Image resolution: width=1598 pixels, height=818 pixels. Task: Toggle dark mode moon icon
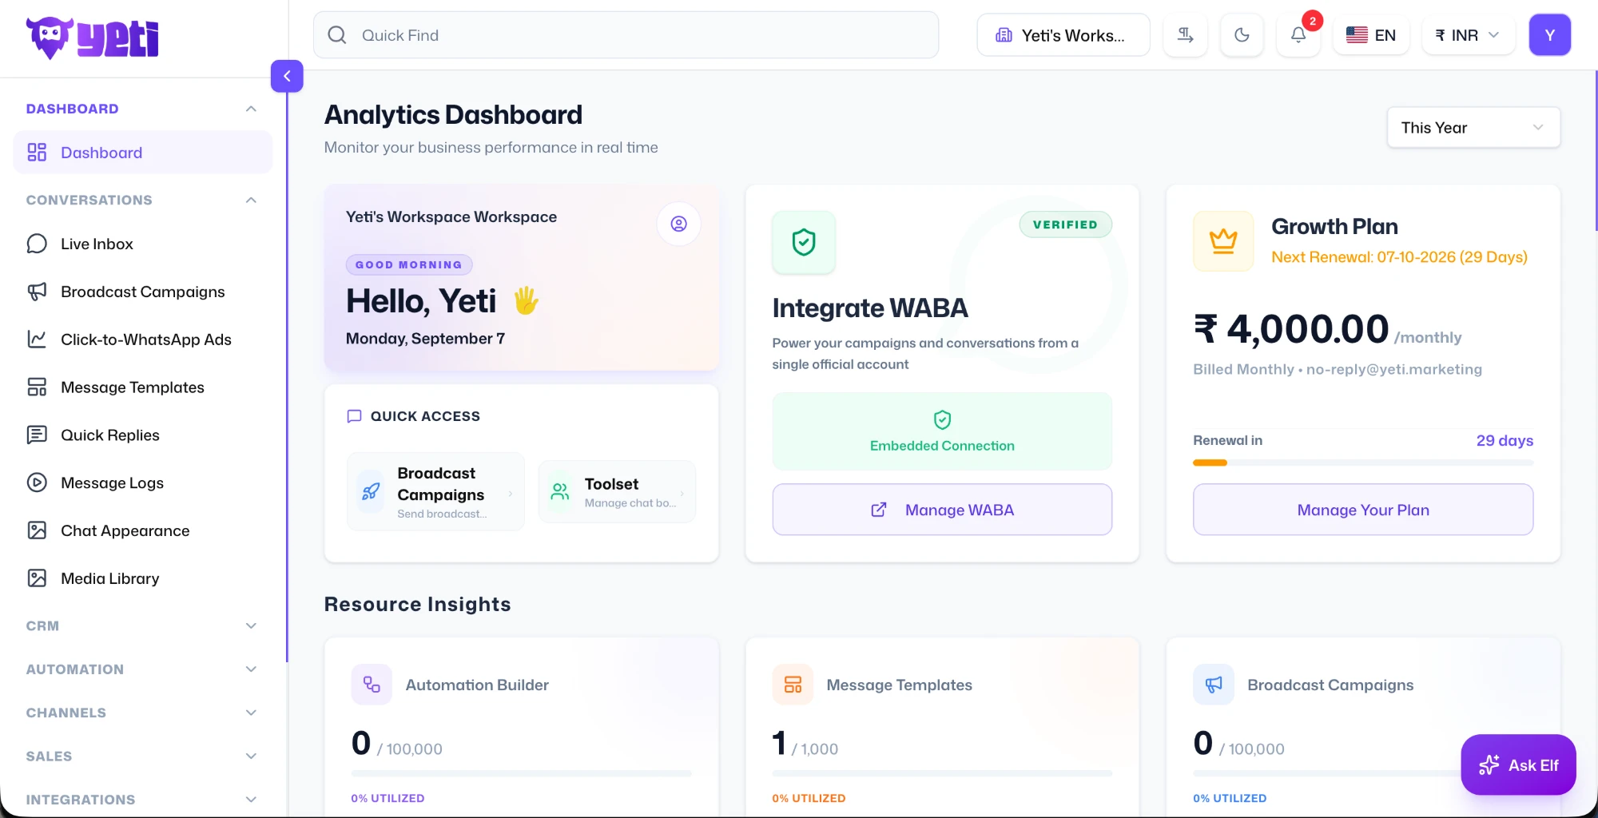(x=1242, y=35)
